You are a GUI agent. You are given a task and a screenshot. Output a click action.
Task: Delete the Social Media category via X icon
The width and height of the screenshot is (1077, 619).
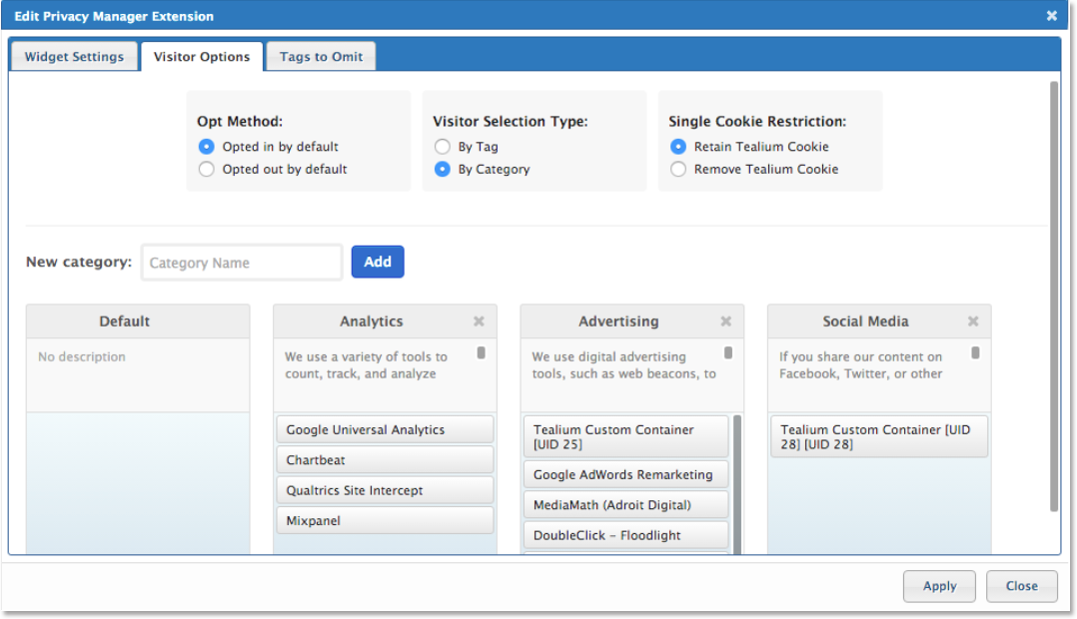click(x=973, y=321)
